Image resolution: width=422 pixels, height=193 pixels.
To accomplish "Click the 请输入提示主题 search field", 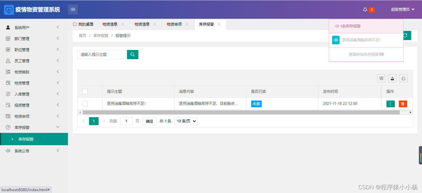I will coord(102,55).
